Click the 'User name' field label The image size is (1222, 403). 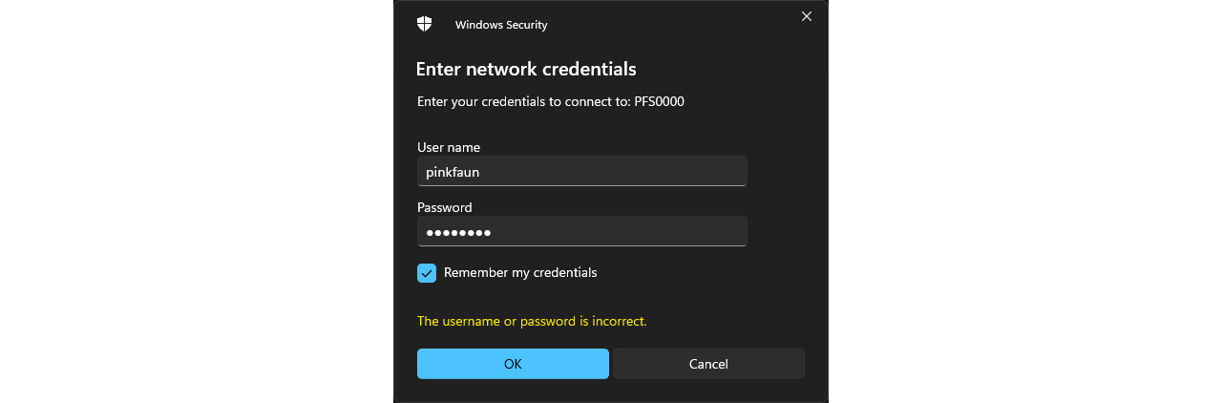pyautogui.click(x=449, y=147)
